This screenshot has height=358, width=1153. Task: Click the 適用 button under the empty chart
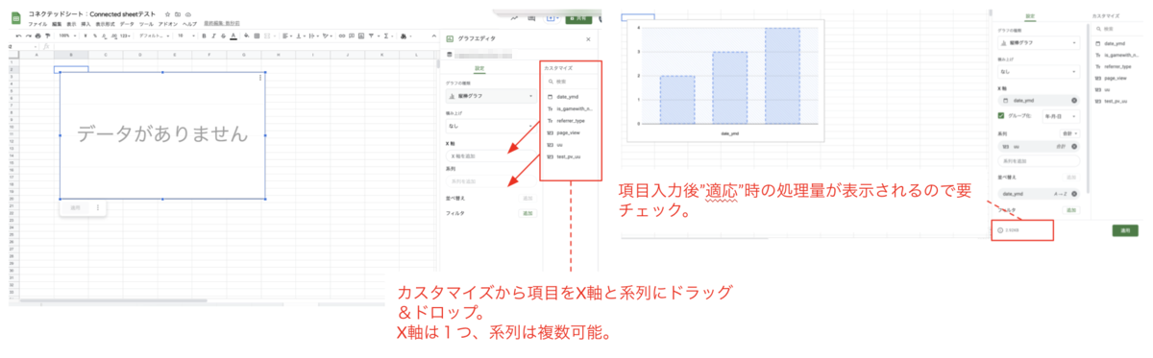coord(75,207)
